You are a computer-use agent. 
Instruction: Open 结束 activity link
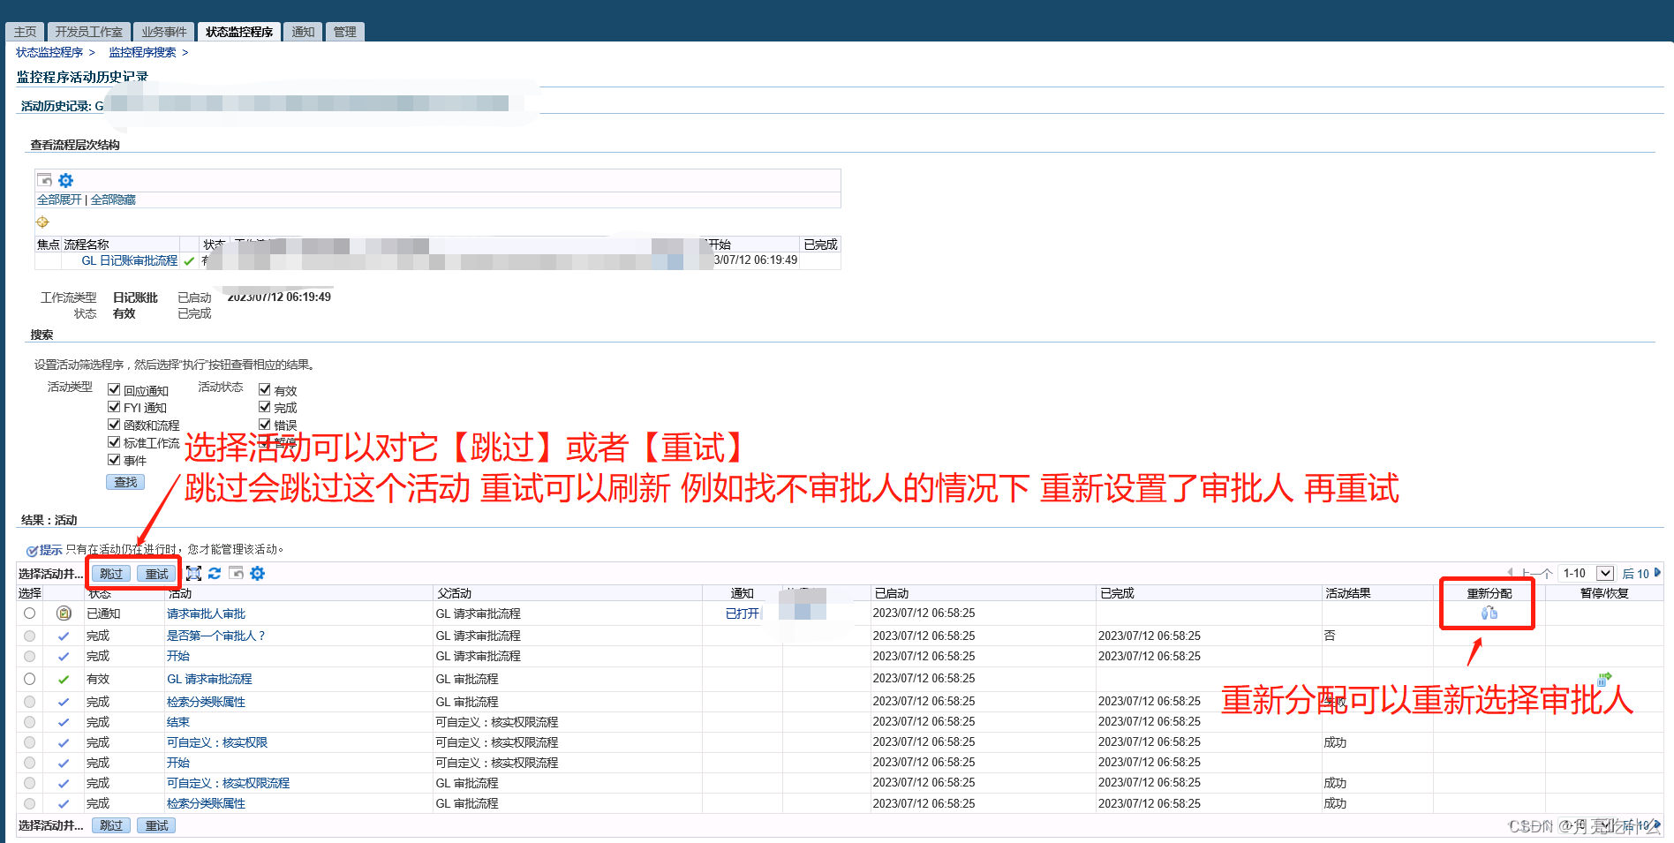(x=178, y=723)
